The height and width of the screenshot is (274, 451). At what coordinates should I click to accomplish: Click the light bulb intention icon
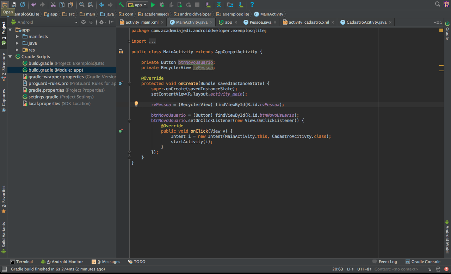[x=136, y=104]
